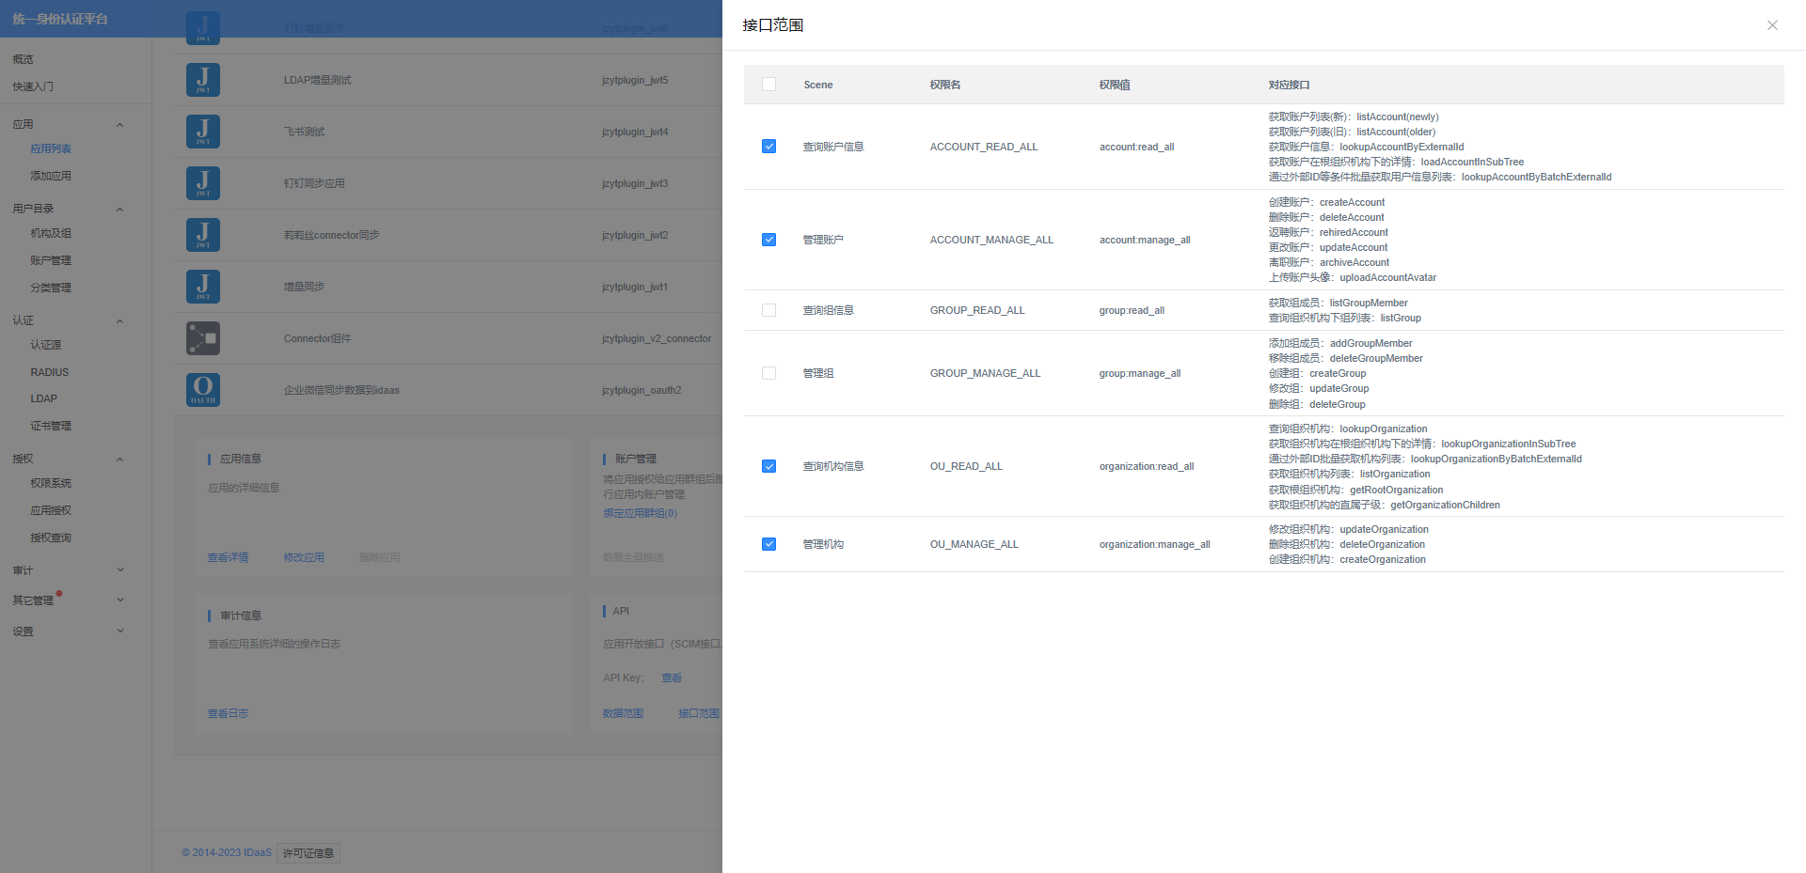Viewport: 1806px width, 873px height.
Task: Close the 接口范围 drawer panel
Action: [1772, 25]
